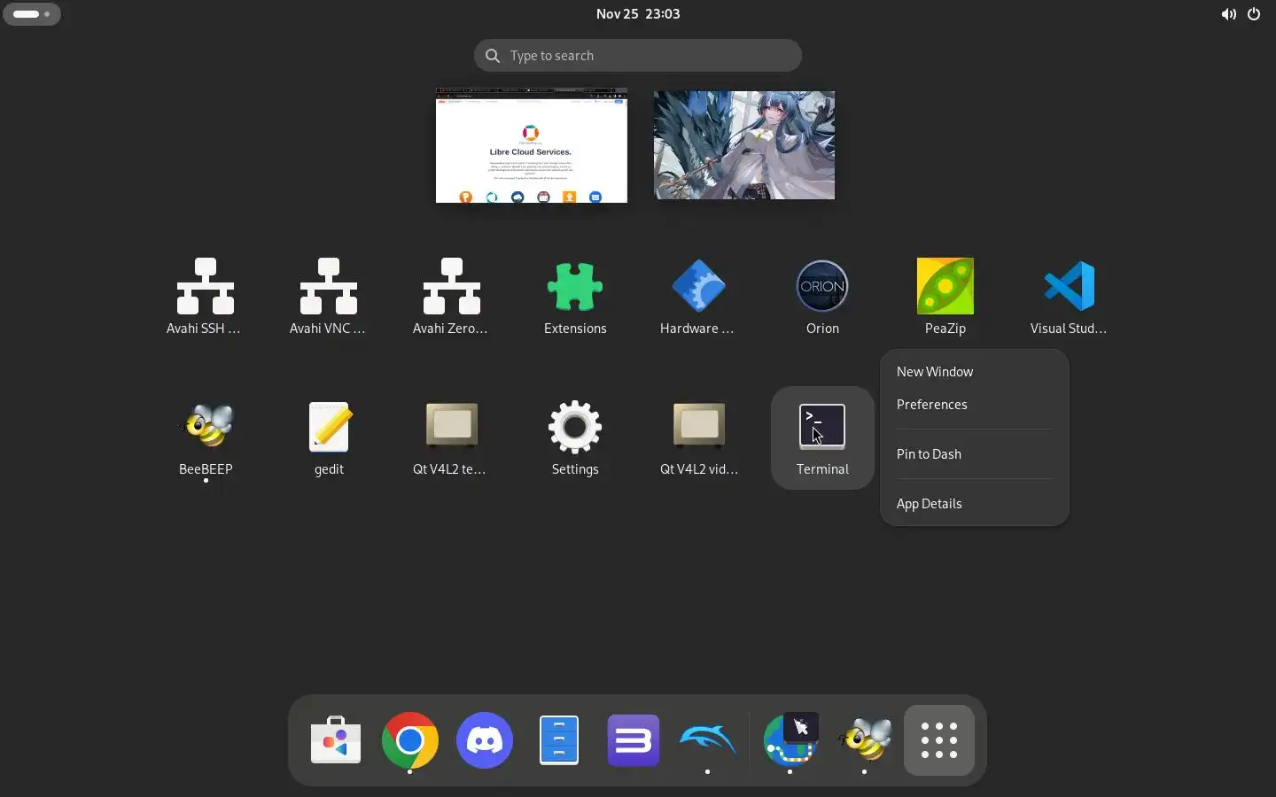This screenshot has height=797, width=1276.
Task: Click the Activities workspace indicator pill
Action: coord(33,14)
